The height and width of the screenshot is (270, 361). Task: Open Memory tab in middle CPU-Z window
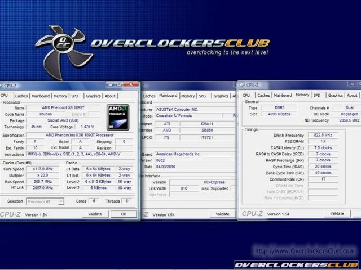click(188, 96)
